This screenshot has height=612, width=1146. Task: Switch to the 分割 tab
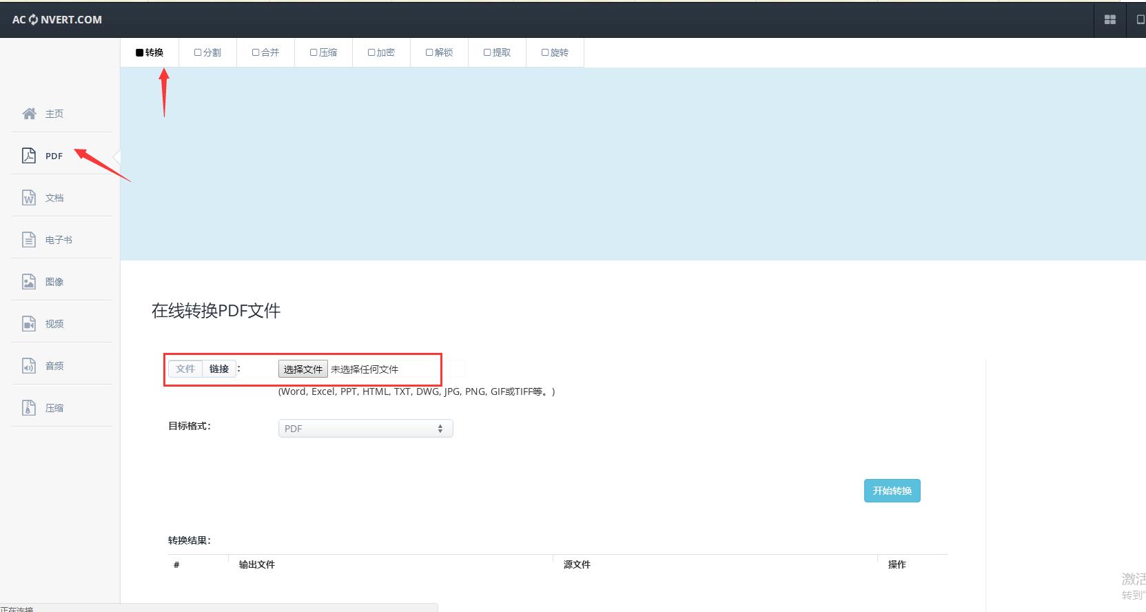[207, 52]
